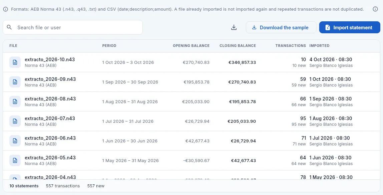Screen dimensions: 383x195
Task: Click the file icon for extracto_2026-07.n43
Action: [15, 121]
